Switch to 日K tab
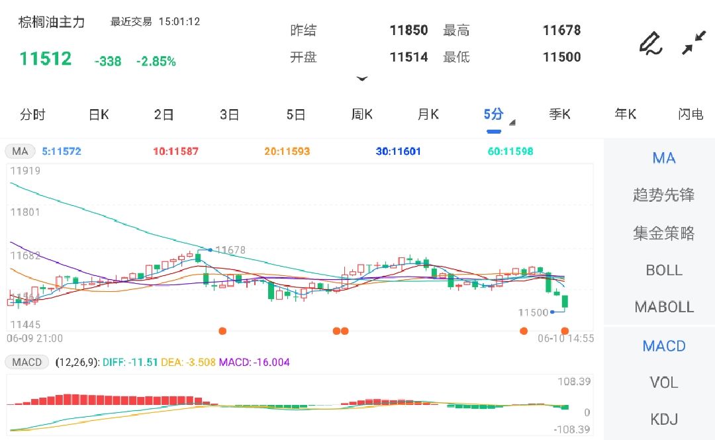Image resolution: width=715 pixels, height=440 pixels. [99, 114]
